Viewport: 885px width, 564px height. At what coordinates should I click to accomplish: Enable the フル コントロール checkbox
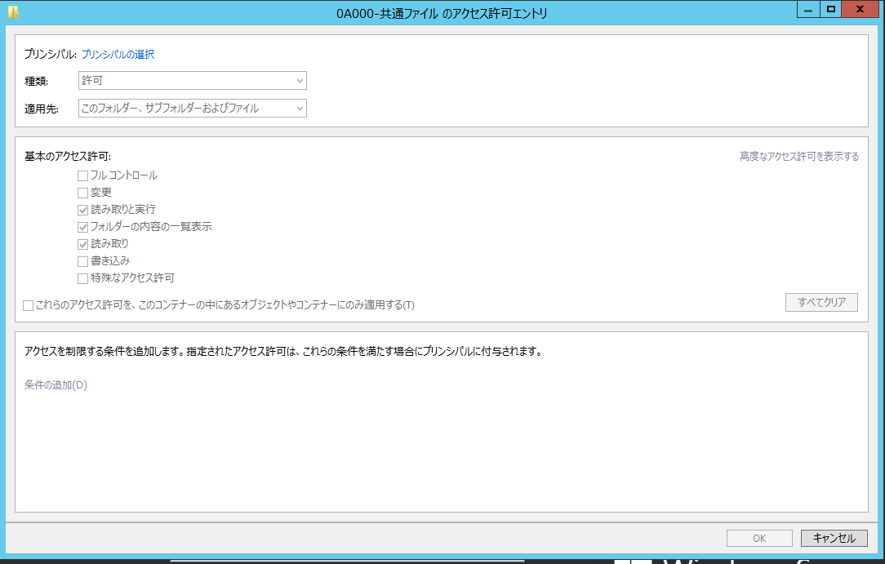pos(82,175)
